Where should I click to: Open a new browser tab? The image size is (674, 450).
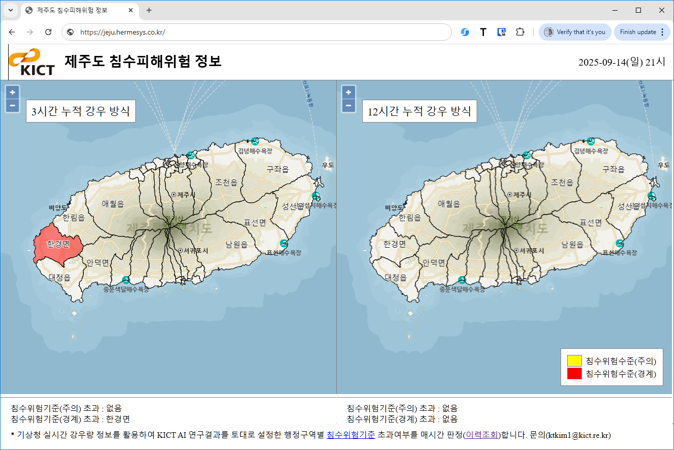pos(149,10)
